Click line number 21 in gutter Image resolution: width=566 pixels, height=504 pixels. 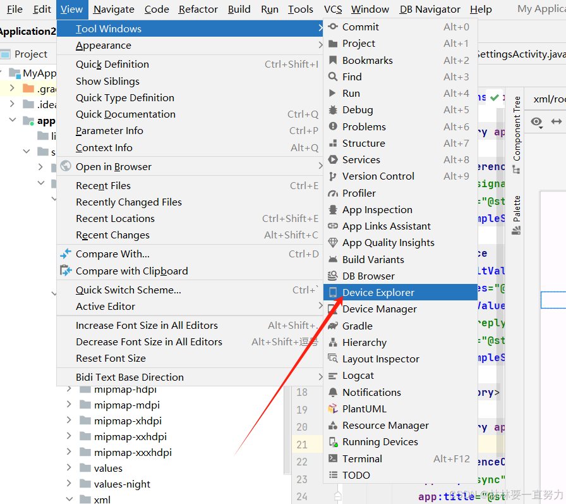click(x=302, y=444)
